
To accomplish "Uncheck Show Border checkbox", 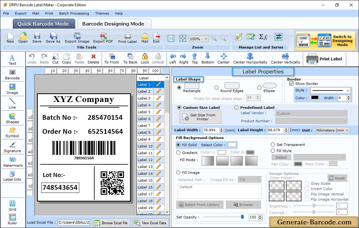I will pos(292,84).
